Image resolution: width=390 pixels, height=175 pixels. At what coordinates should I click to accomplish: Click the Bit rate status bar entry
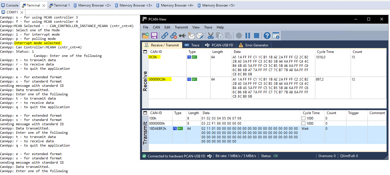click(236, 156)
